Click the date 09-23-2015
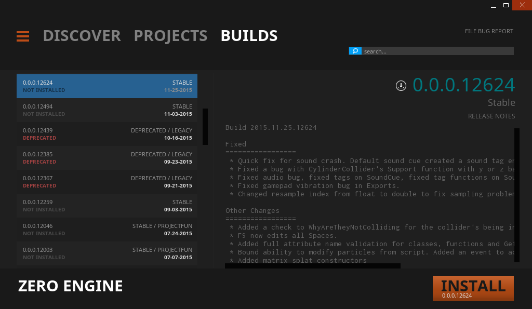The width and height of the screenshot is (532, 309). (x=178, y=162)
